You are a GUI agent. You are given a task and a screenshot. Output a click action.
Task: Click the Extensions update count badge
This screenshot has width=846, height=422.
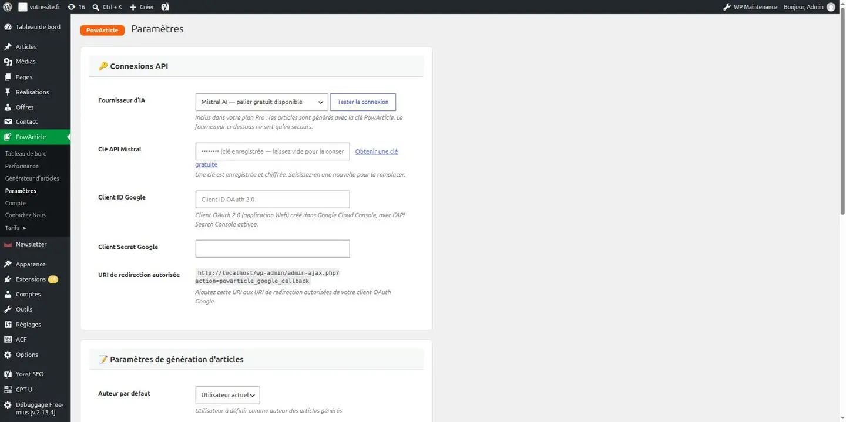(53, 279)
